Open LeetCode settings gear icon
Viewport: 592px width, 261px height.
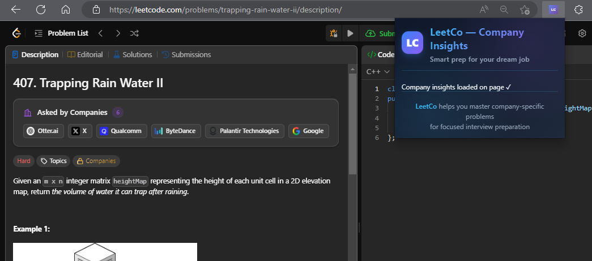582,33
